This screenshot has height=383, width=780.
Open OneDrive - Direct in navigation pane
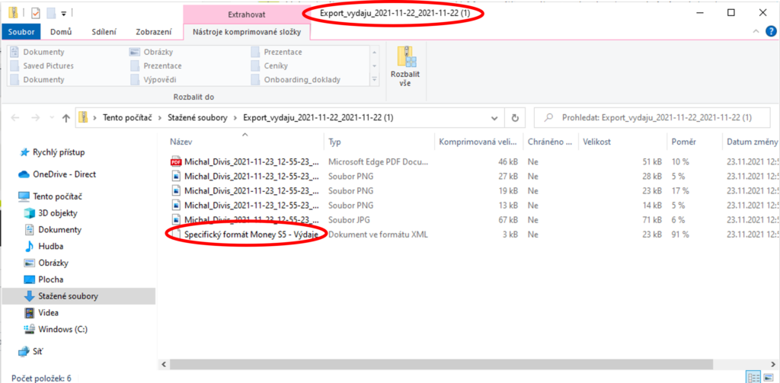tap(64, 174)
